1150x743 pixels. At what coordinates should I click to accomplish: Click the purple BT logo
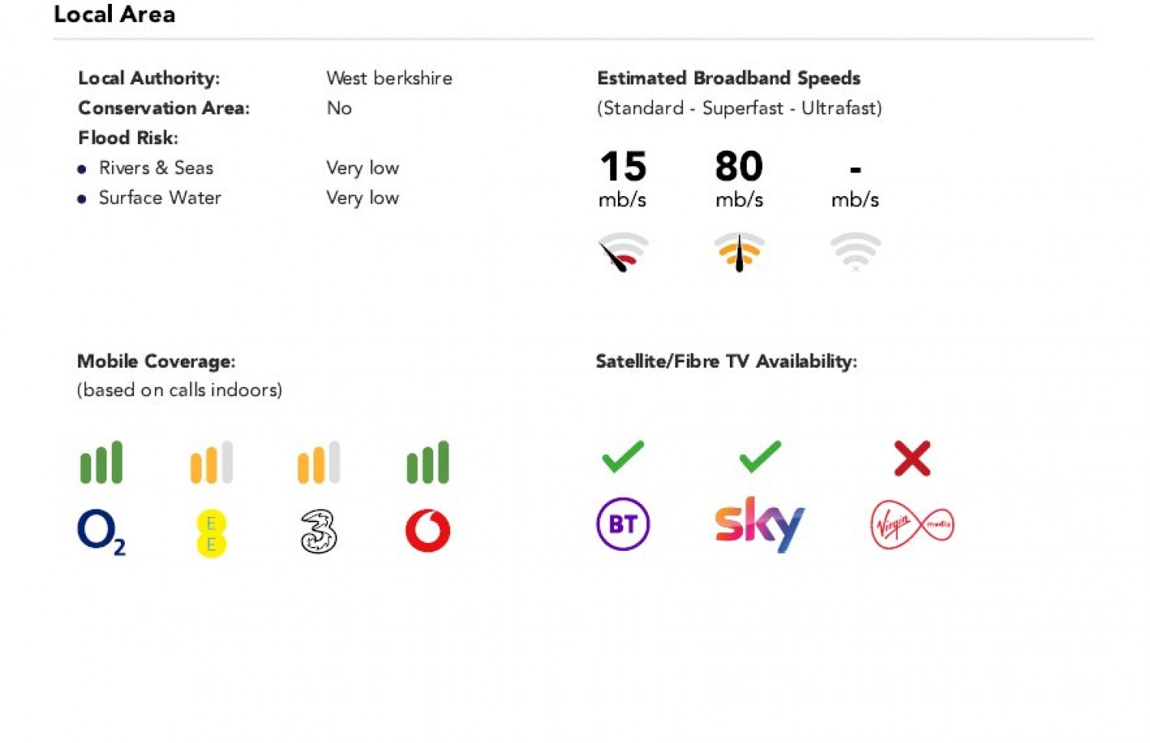click(623, 525)
